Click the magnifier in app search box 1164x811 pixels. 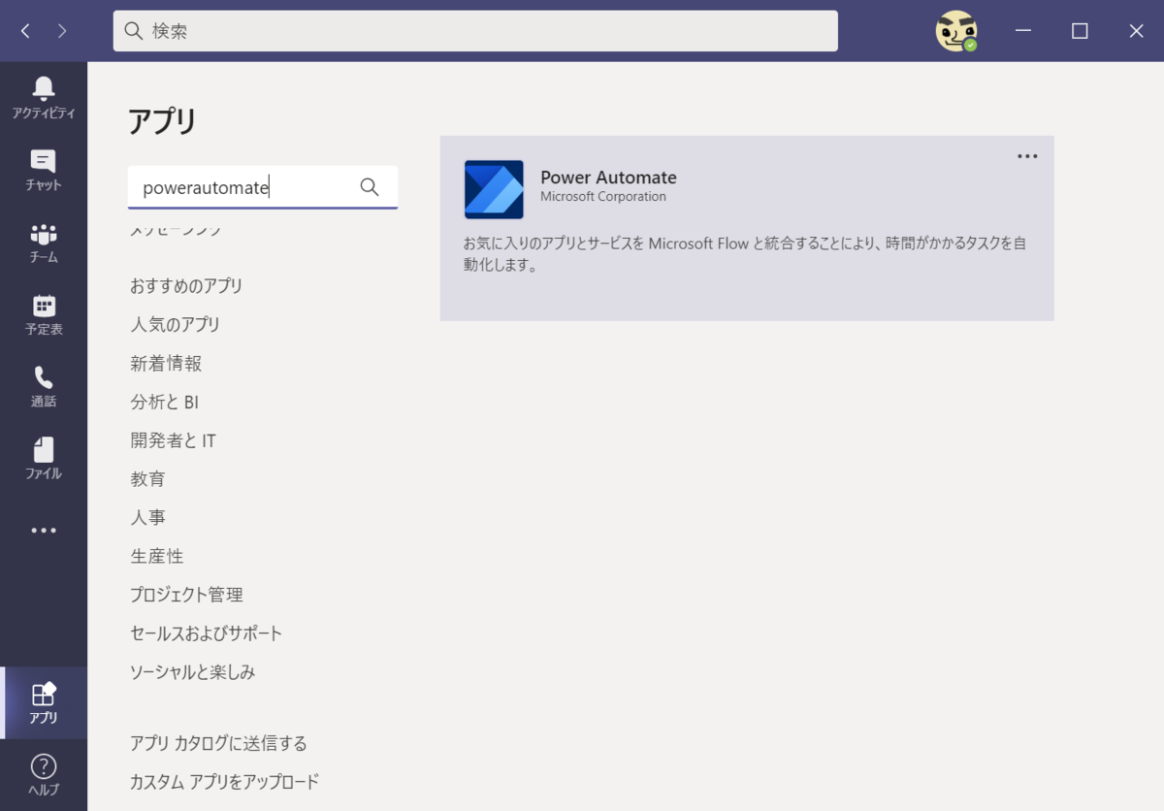(370, 187)
